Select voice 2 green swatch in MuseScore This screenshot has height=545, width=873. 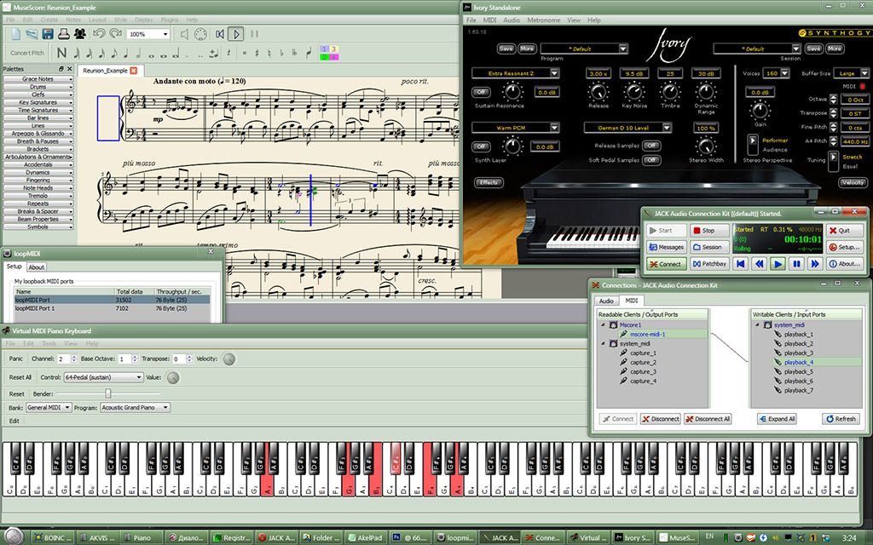[x=324, y=57]
